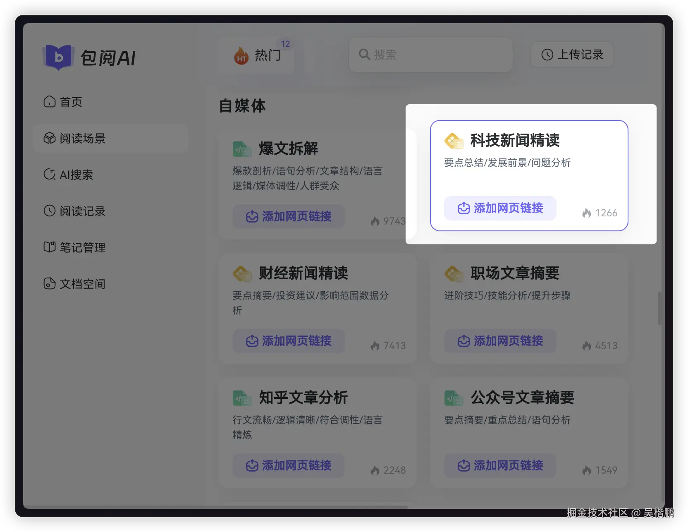The height and width of the screenshot is (532, 688).
Task: Add web link for 爆文拆解
Action: [x=289, y=216]
